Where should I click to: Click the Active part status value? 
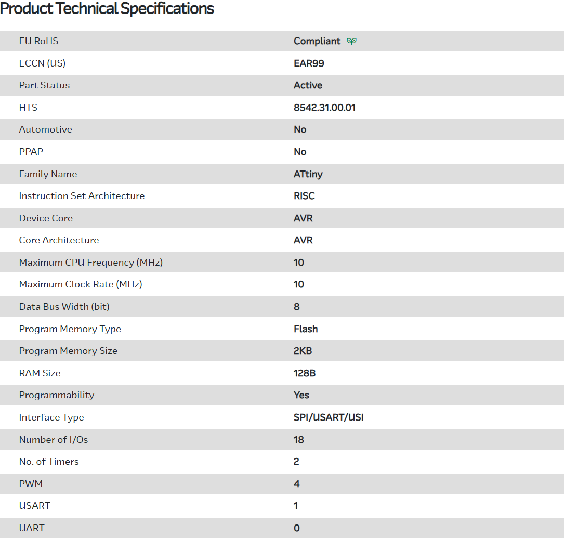click(308, 85)
